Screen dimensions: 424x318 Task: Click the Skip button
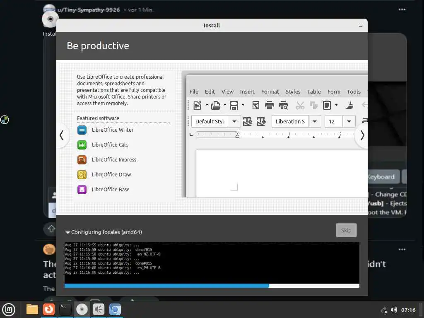[346, 230]
